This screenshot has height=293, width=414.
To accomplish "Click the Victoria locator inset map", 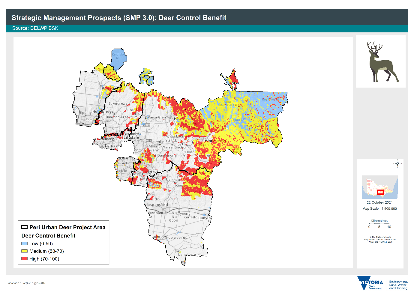I will click(379, 187).
